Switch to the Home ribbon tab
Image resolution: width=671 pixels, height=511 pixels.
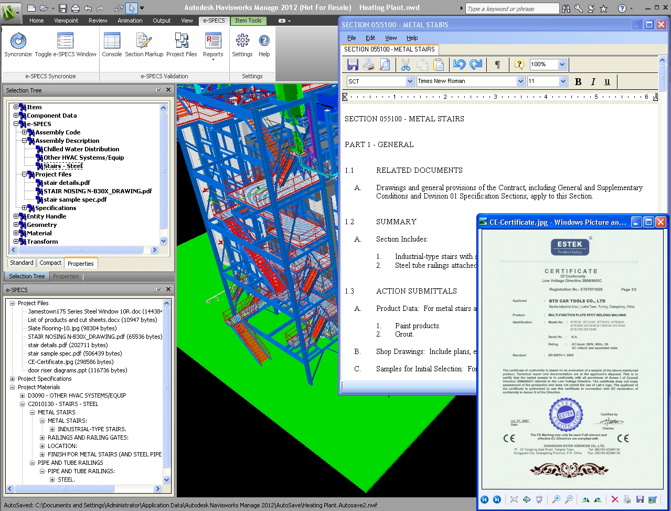37,20
